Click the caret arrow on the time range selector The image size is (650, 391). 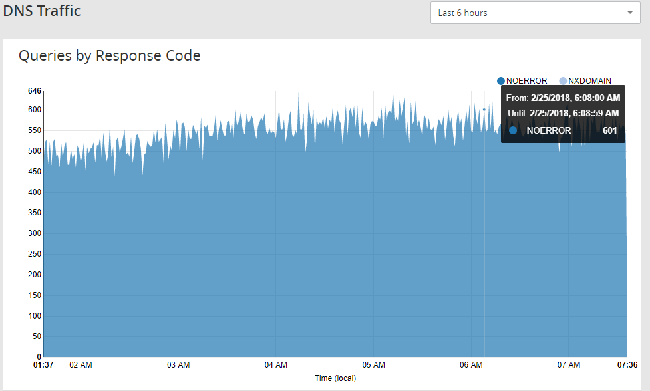[629, 13]
